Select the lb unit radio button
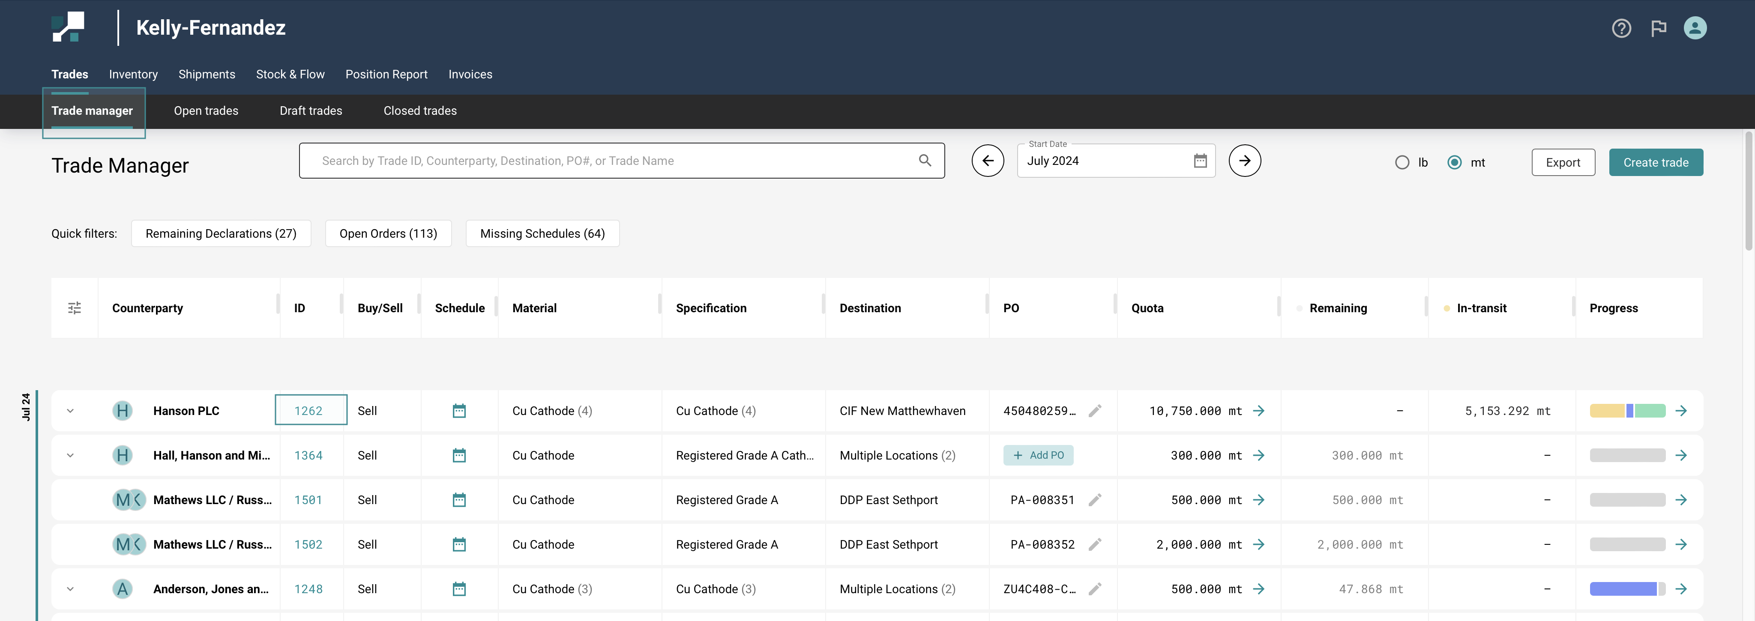This screenshot has width=1755, height=621. tap(1402, 163)
